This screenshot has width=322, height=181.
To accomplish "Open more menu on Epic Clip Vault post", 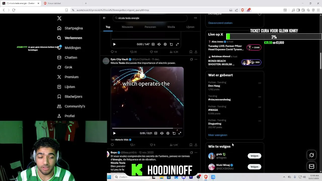I will [196, 60].
